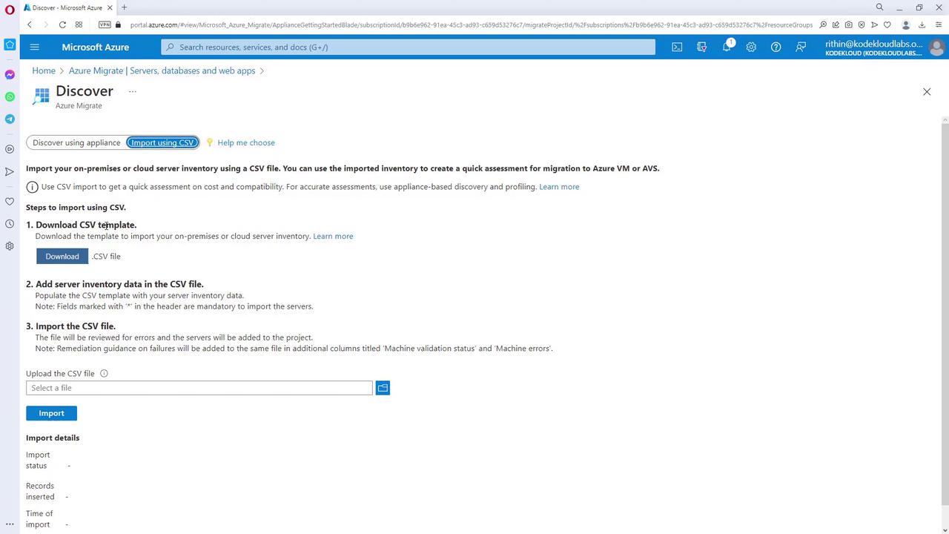The image size is (949, 534).
Task: Show info tooltip beside Upload the CSV file
Action: (104, 374)
